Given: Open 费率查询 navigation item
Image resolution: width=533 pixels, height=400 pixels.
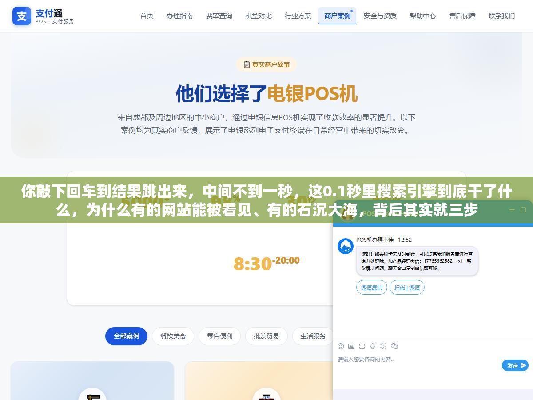Looking at the screenshot, I should tap(219, 16).
